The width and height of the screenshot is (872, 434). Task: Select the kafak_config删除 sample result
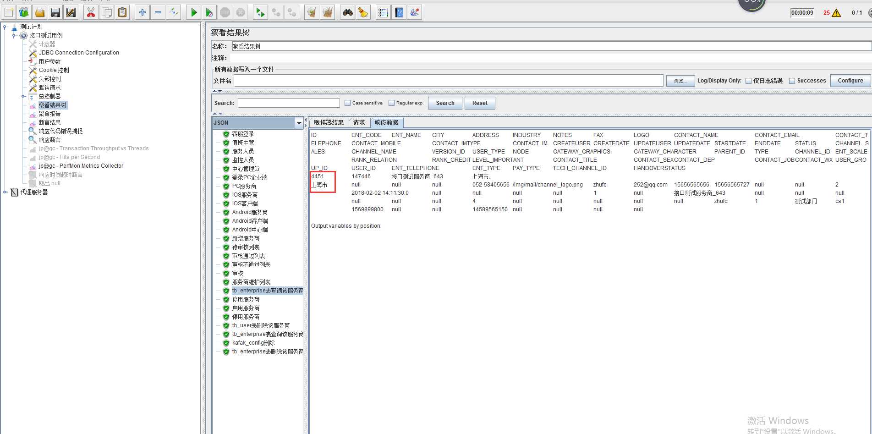[253, 343]
